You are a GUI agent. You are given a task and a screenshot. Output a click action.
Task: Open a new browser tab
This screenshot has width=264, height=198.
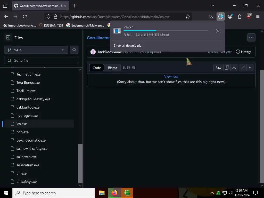[x=75, y=6]
